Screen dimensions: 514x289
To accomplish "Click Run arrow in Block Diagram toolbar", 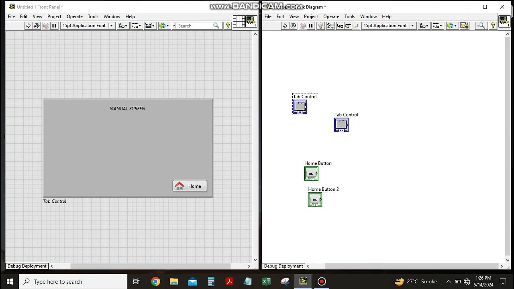I will click(x=285, y=26).
